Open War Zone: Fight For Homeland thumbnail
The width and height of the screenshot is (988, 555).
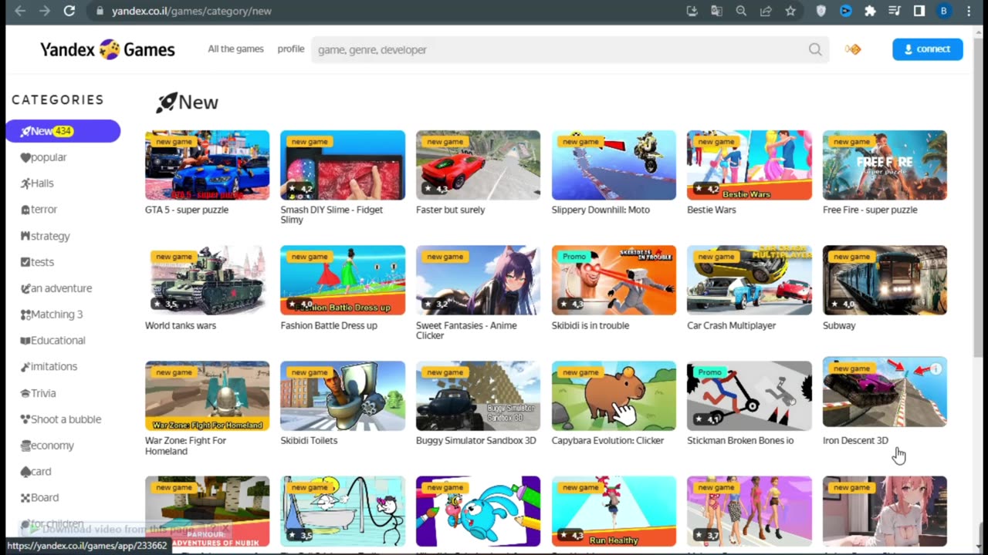pos(207,395)
